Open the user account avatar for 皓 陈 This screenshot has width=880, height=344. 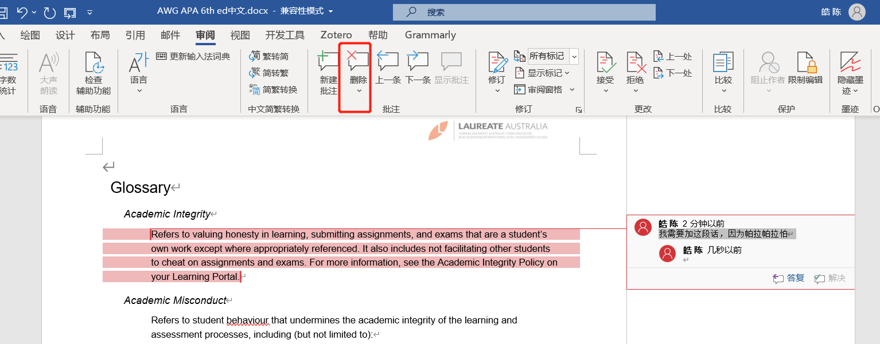coord(857,12)
